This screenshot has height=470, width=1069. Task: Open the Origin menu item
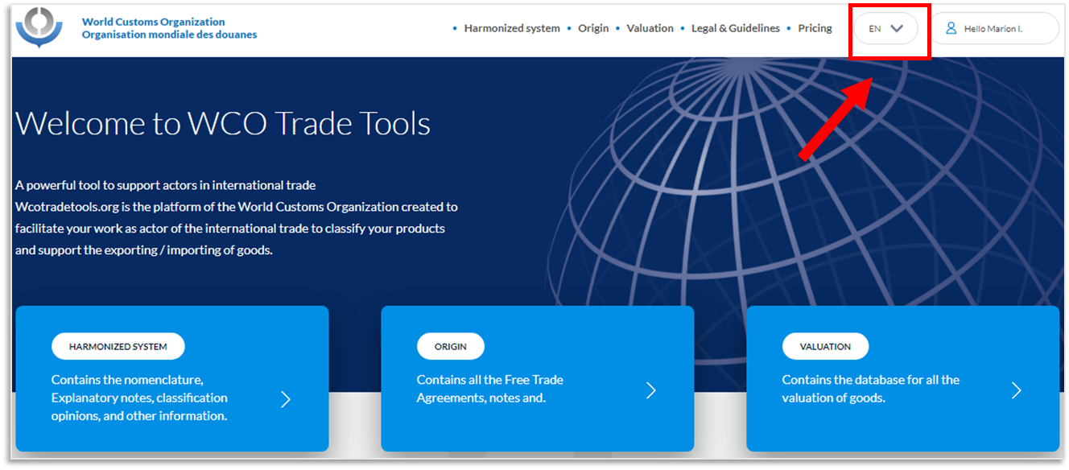pos(593,28)
